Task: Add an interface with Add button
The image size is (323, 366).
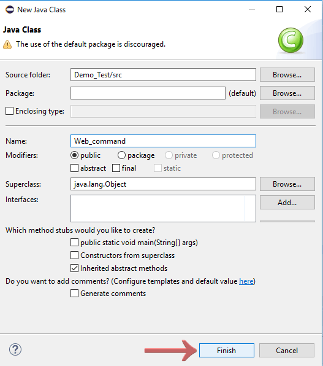Action: pyautogui.click(x=287, y=202)
